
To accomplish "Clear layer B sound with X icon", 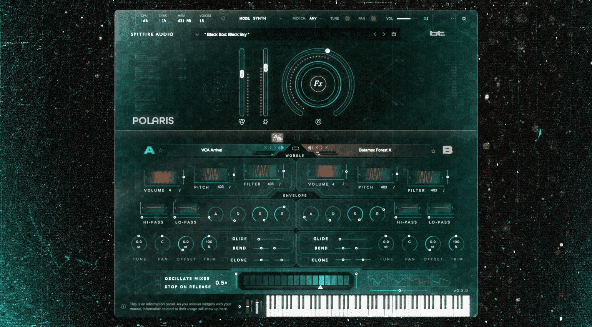I will [x=327, y=148].
